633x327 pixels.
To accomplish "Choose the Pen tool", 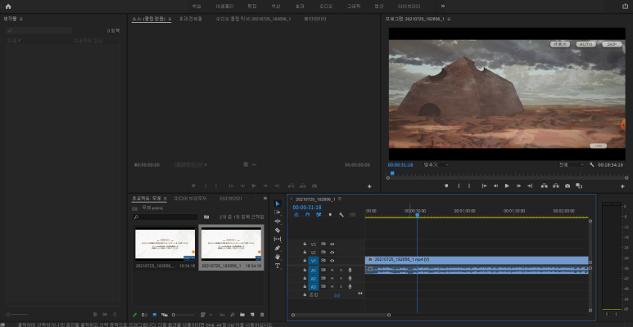I will click(278, 248).
